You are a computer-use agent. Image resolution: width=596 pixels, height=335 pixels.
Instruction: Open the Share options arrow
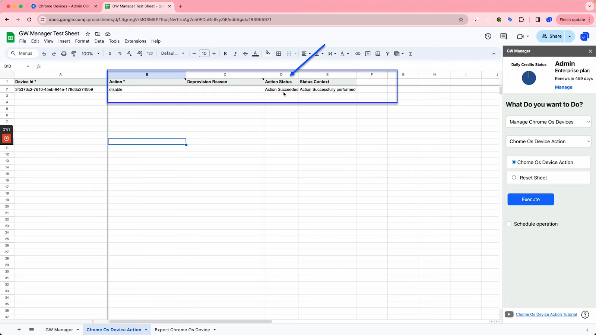[570, 36]
